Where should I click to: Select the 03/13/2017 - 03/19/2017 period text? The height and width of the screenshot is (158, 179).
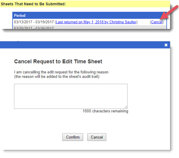(x=34, y=22)
